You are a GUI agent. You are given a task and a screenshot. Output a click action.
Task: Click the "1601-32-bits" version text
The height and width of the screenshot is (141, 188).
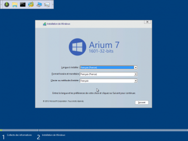pyautogui.click(x=101, y=51)
